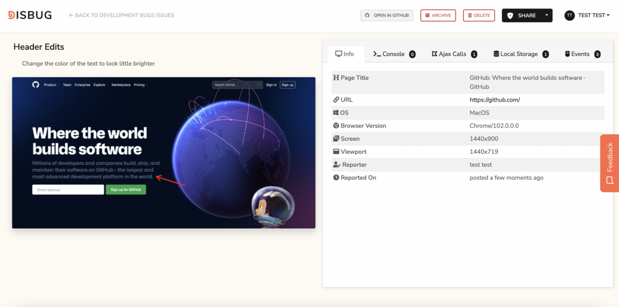Click the Ajax Calls exchange icon
The width and height of the screenshot is (619, 307).
pyautogui.click(x=434, y=54)
